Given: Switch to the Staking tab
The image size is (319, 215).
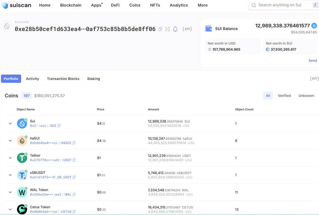Looking at the screenshot, I should [x=94, y=79].
